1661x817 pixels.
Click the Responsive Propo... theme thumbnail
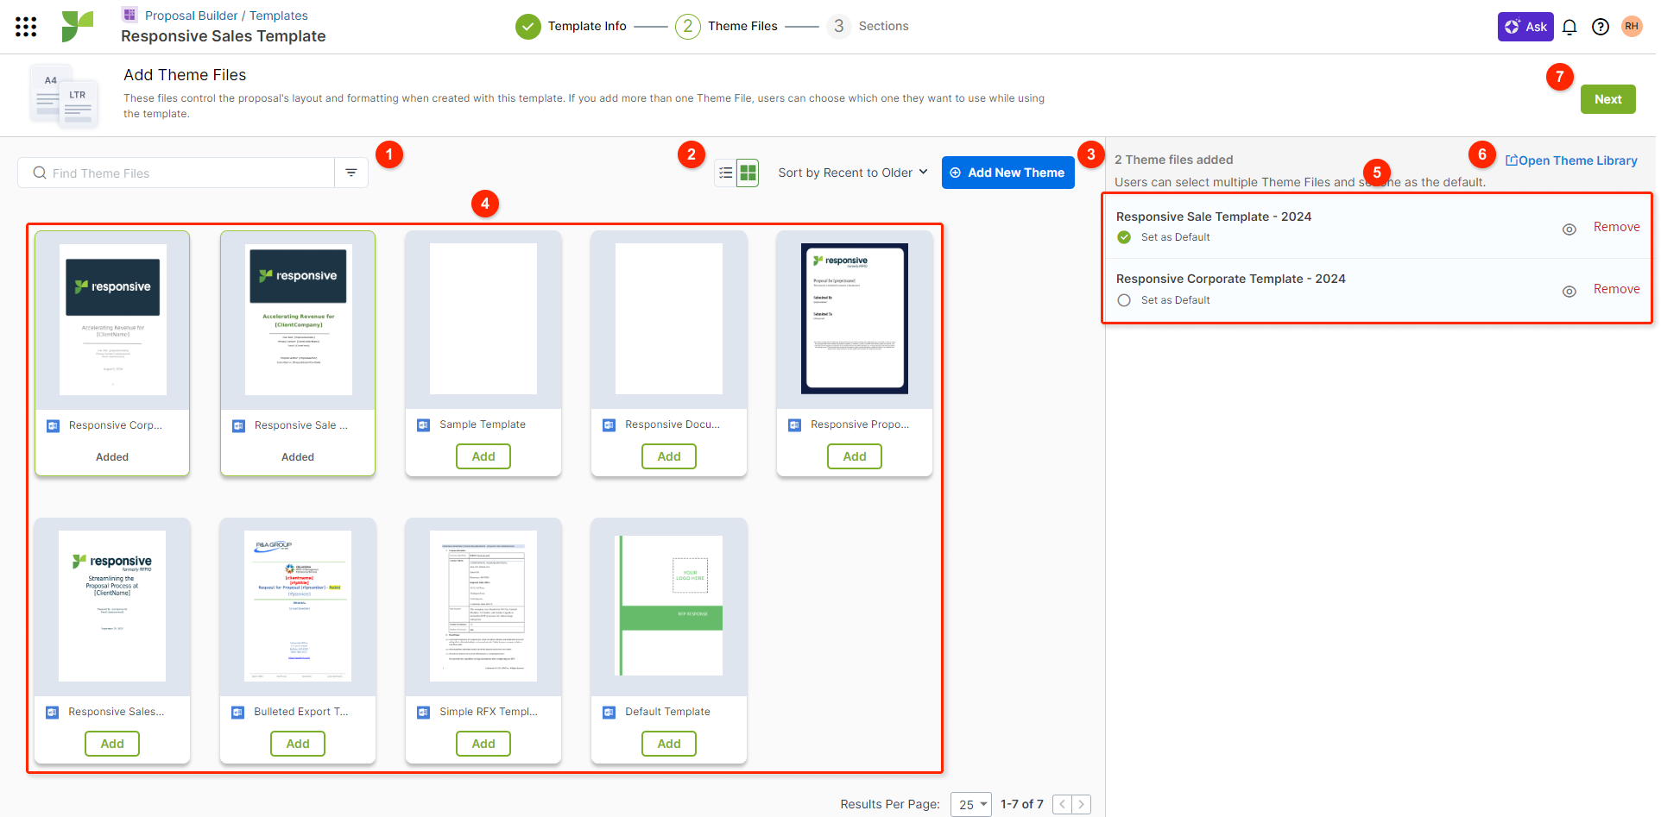854,318
